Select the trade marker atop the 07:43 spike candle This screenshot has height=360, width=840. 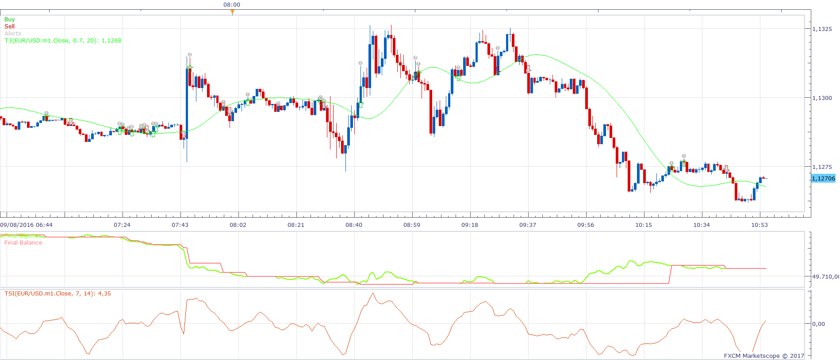(190, 55)
